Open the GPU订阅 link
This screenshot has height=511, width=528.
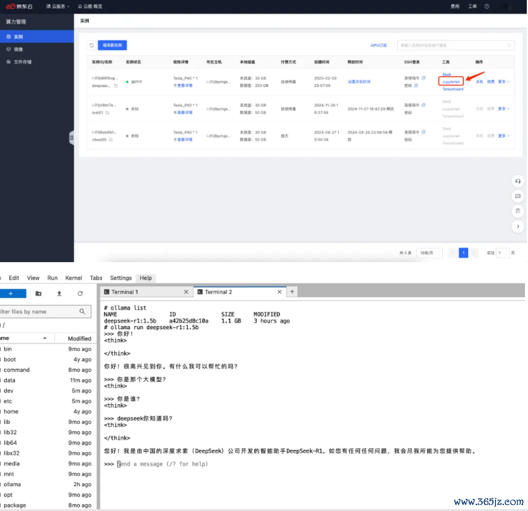click(x=379, y=45)
